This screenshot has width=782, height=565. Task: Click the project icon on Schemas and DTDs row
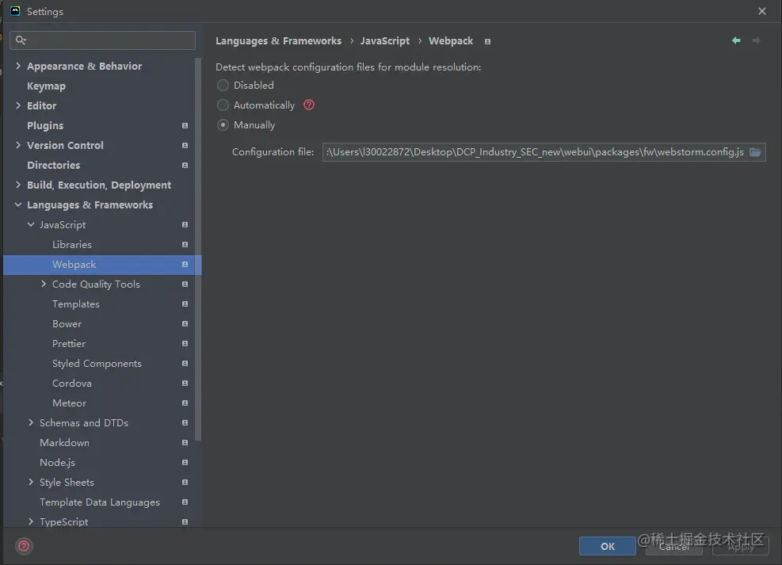click(185, 423)
